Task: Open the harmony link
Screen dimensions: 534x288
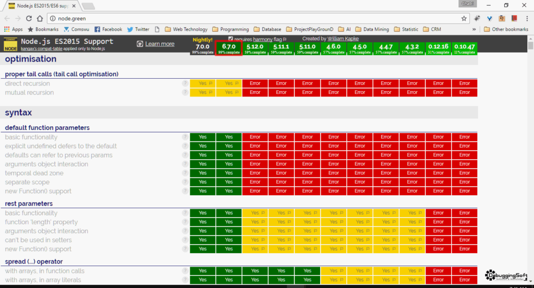Action: coord(263,39)
